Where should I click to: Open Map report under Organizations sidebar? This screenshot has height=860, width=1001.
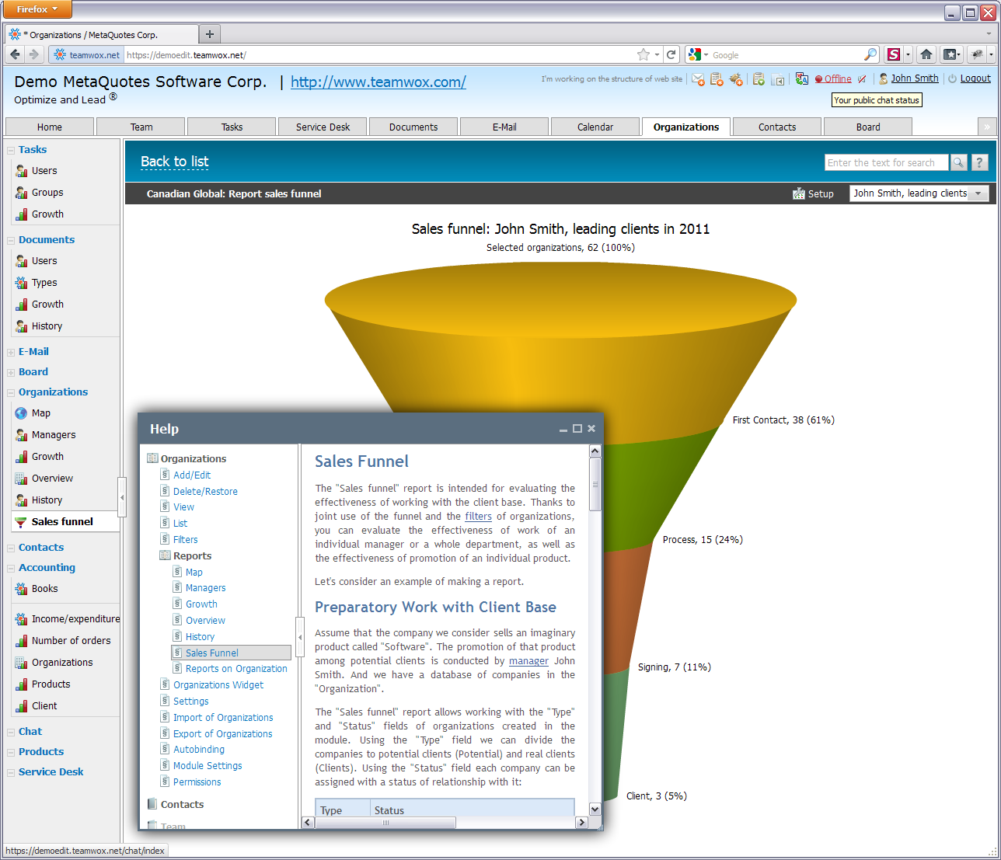[41, 413]
